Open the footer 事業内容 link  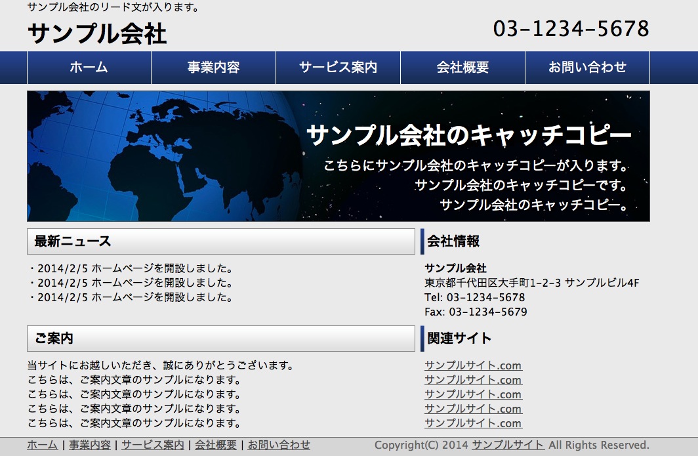(x=90, y=445)
